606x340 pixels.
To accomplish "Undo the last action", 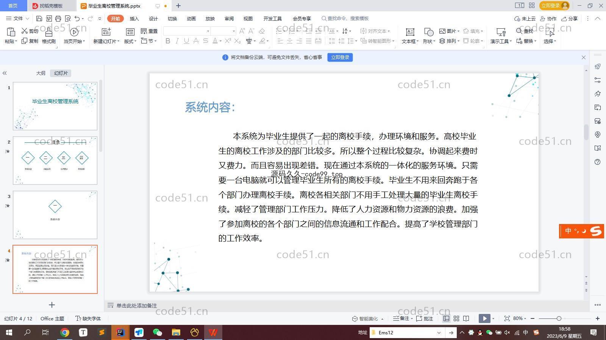I will coord(77,19).
